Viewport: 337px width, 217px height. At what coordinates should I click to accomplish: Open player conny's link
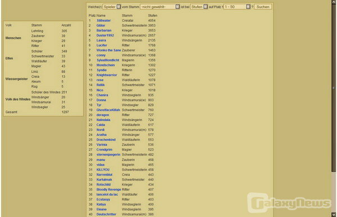coord(101,55)
